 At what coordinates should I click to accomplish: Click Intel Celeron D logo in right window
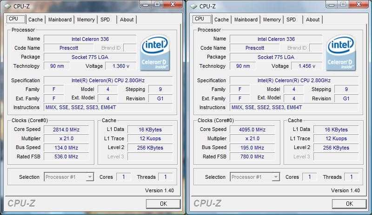click(341, 53)
